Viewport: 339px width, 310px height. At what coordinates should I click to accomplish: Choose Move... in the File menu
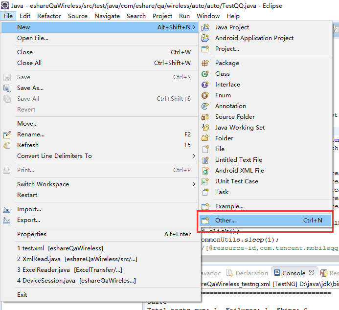(x=100, y=124)
